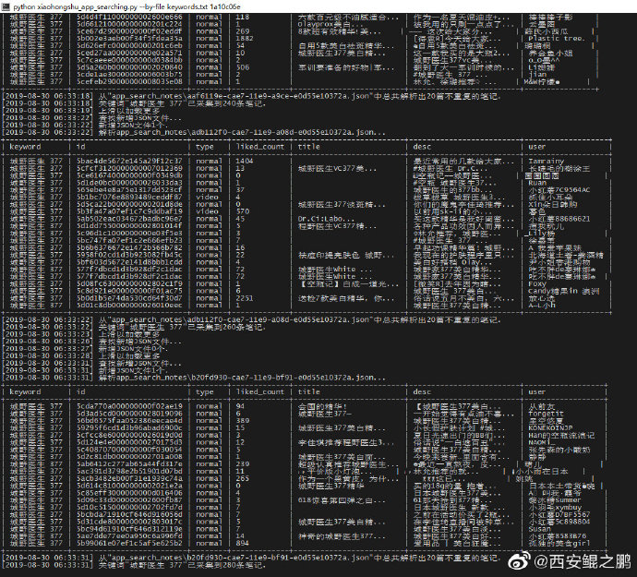Image resolution: width=637 pixels, height=577 pixels.
Task: Click user name 'Susan'
Action: pos(539,529)
